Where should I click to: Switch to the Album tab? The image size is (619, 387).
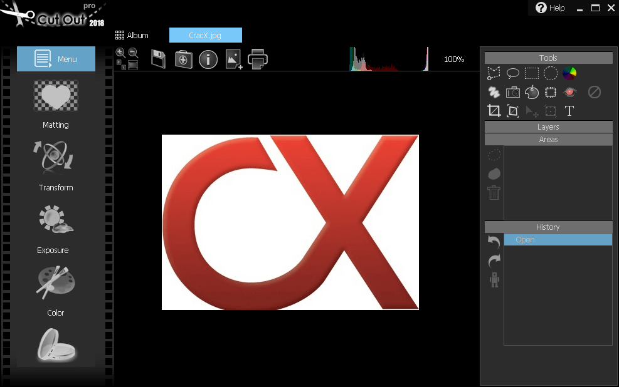point(132,35)
